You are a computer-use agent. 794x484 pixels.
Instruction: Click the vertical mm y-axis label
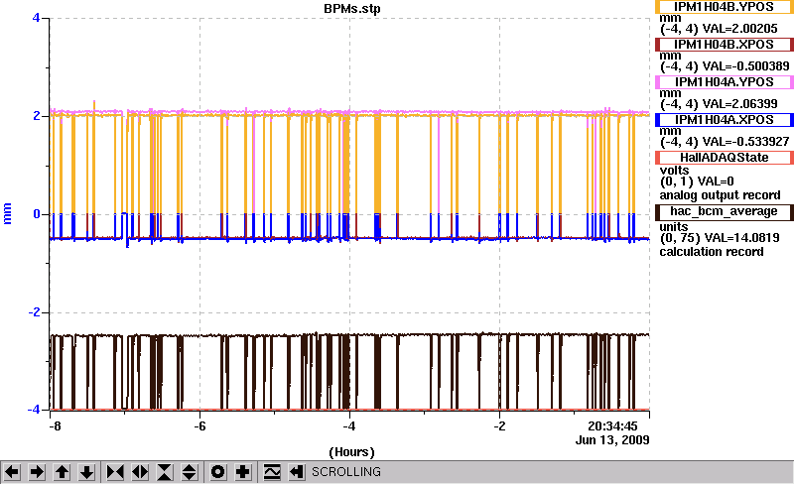coord(7,213)
